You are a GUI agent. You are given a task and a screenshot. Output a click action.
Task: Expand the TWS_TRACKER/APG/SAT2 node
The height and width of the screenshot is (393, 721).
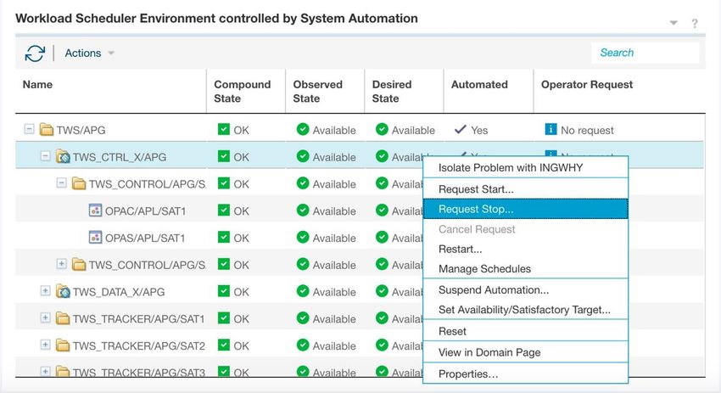(45, 345)
